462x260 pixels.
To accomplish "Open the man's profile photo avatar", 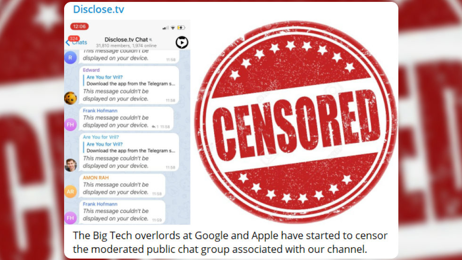I will point(70,165).
